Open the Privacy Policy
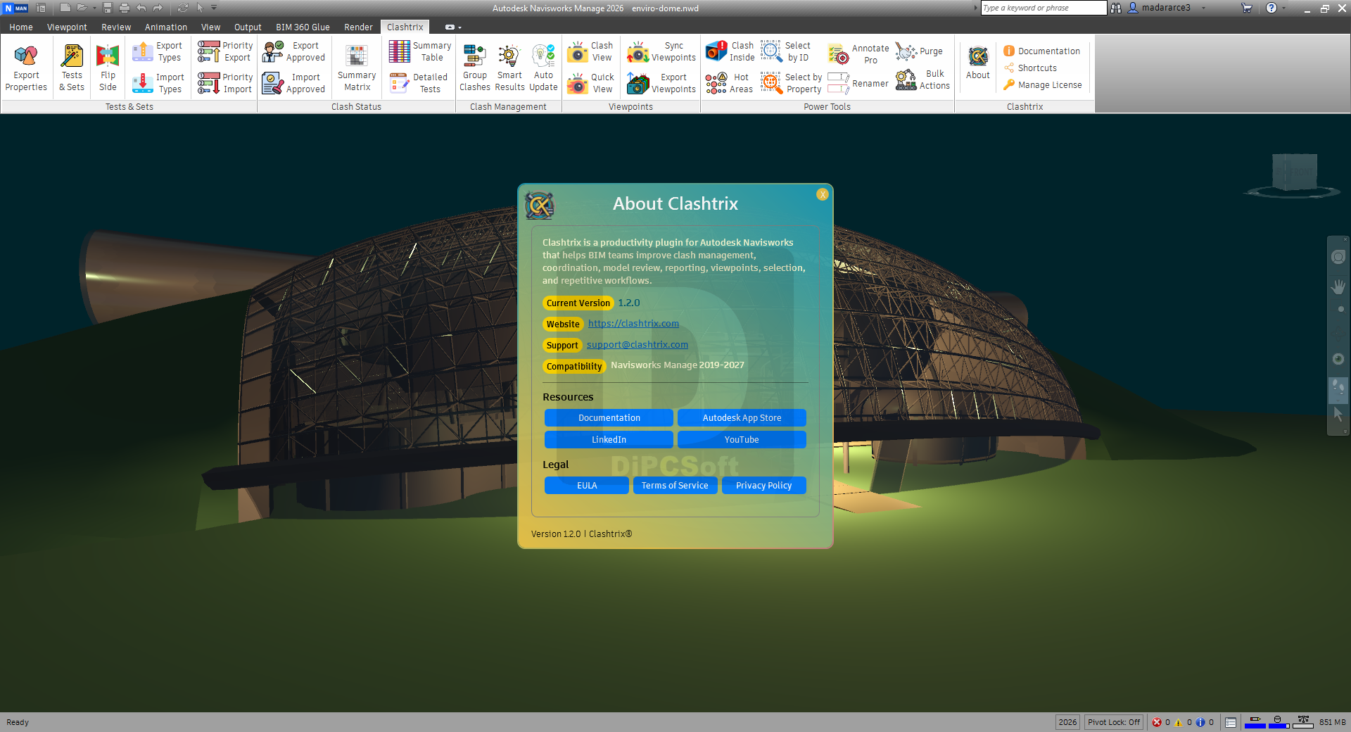This screenshot has height=732, width=1351. (x=764, y=486)
